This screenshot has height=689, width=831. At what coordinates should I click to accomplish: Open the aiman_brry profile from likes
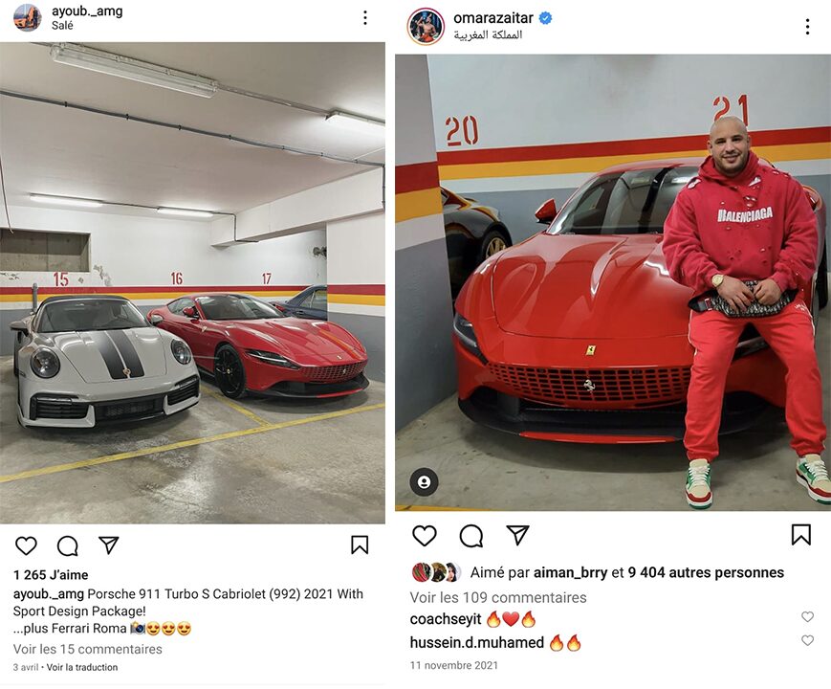point(570,573)
